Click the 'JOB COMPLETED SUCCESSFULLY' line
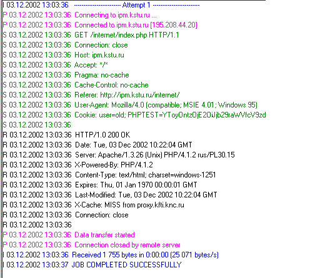 [92, 265]
